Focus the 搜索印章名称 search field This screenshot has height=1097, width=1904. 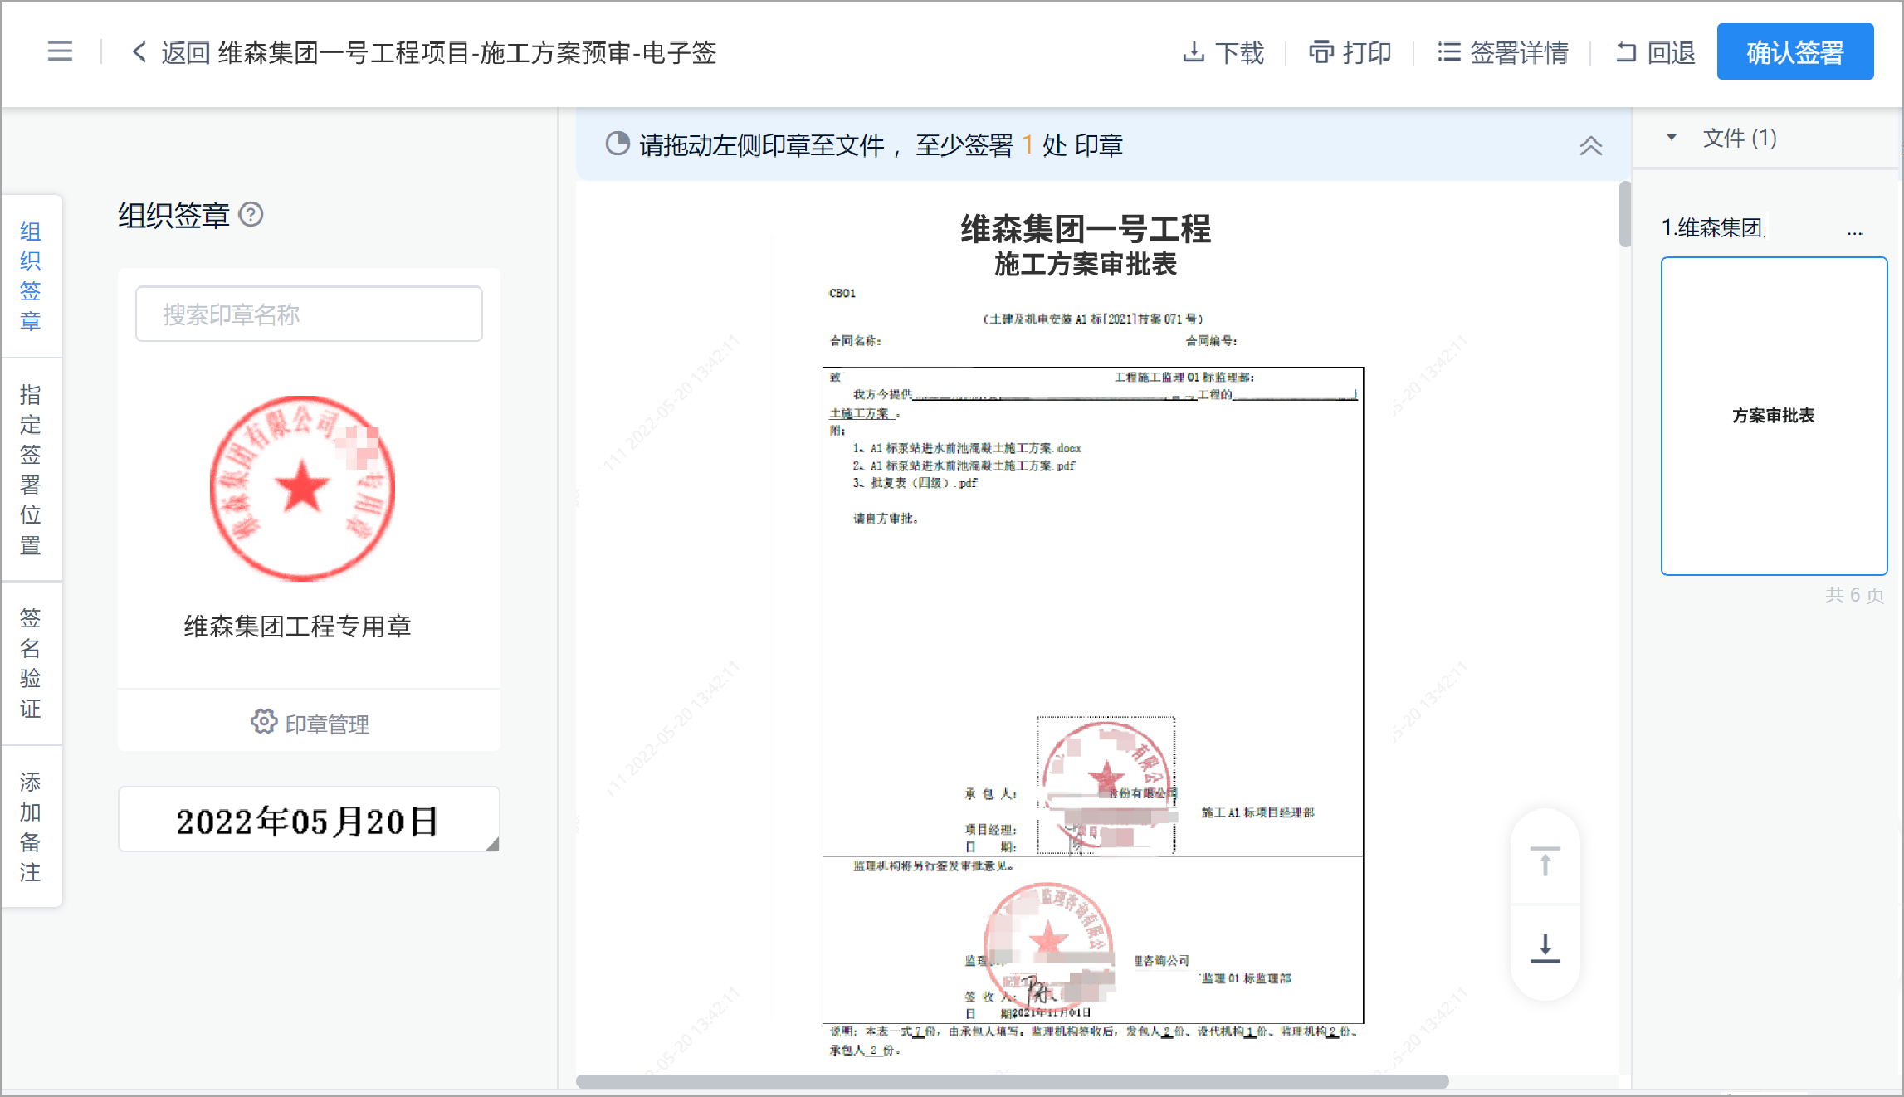tap(309, 314)
